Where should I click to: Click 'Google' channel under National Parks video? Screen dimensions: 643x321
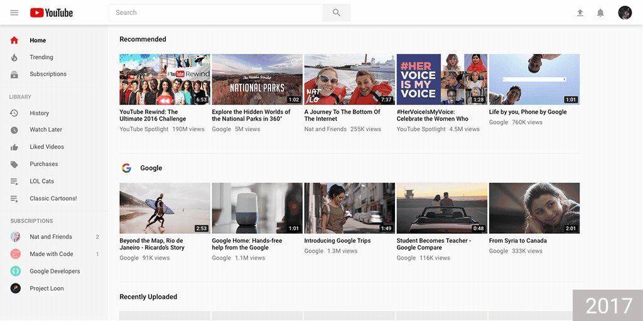pyautogui.click(x=222, y=129)
